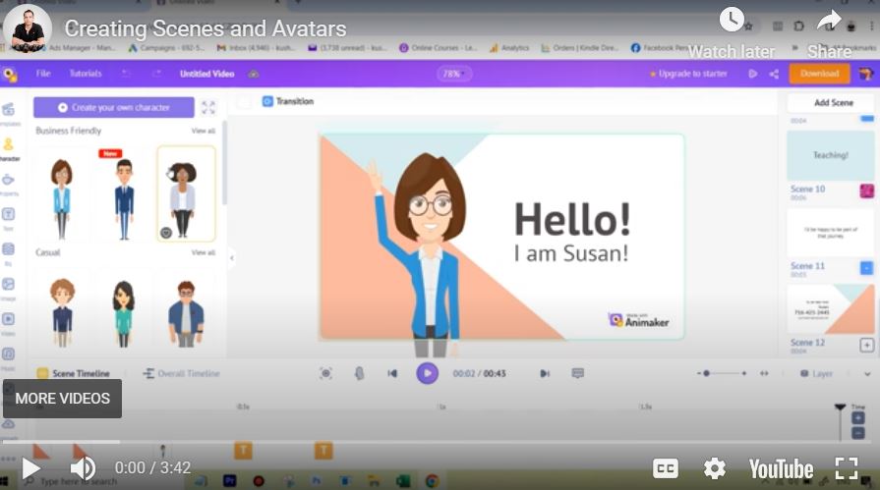Skip to the previous scene in timeline

click(392, 373)
